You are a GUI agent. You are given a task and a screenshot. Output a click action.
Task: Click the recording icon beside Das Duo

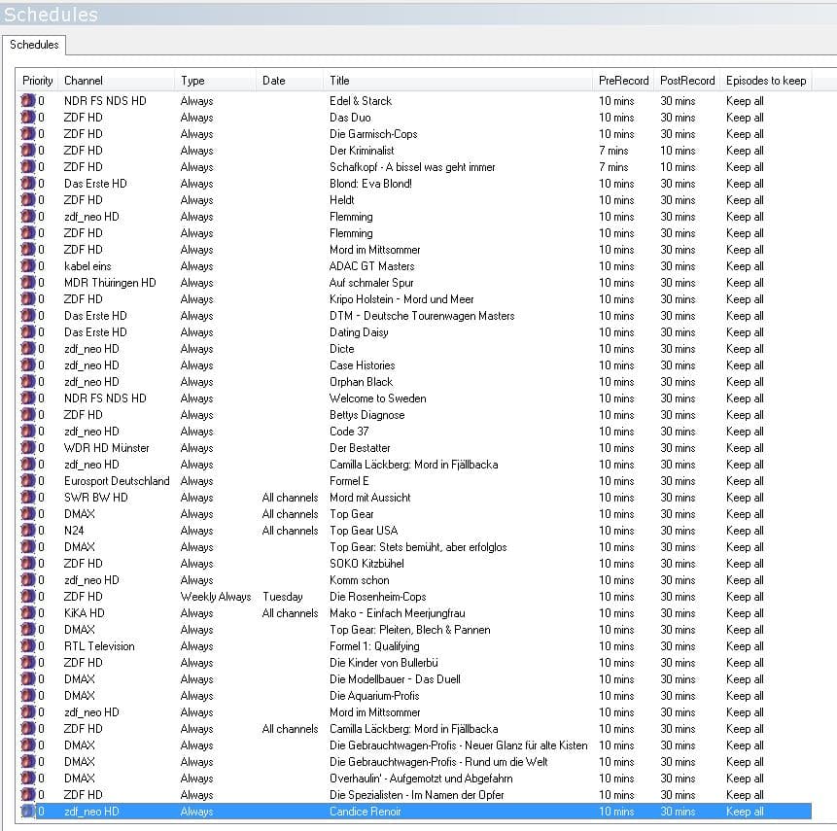click(x=28, y=118)
